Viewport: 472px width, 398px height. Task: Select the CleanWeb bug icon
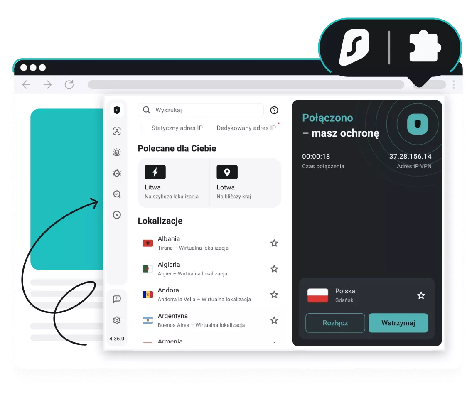[x=117, y=173]
